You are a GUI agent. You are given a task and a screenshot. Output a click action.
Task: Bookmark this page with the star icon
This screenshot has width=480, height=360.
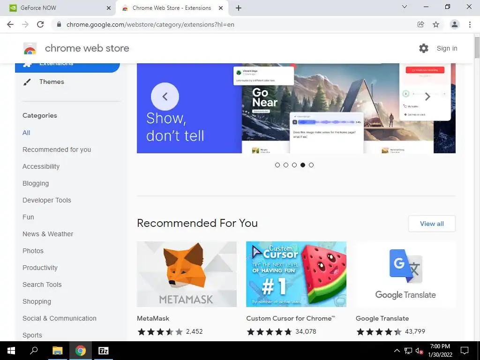(436, 24)
